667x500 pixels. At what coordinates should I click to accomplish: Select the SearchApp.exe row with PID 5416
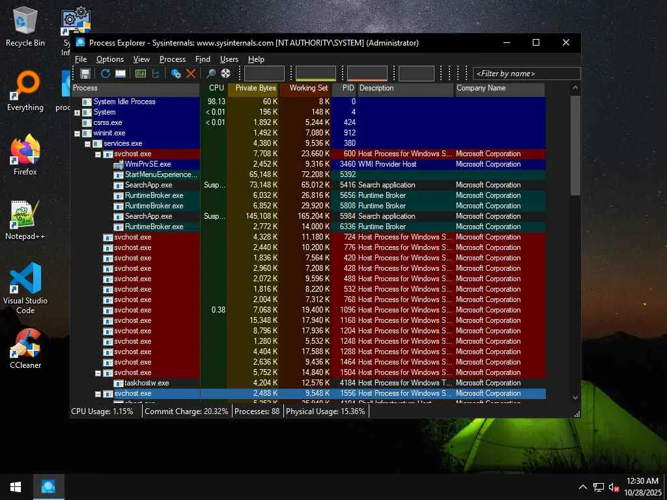tap(308, 185)
